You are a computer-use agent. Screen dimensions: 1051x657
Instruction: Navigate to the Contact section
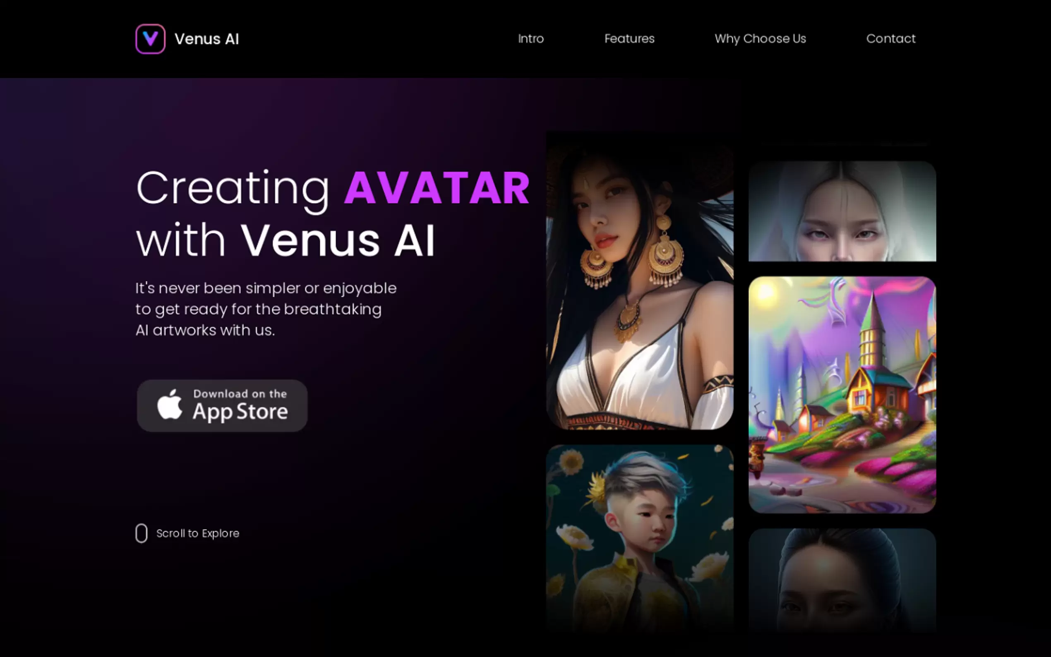click(891, 38)
